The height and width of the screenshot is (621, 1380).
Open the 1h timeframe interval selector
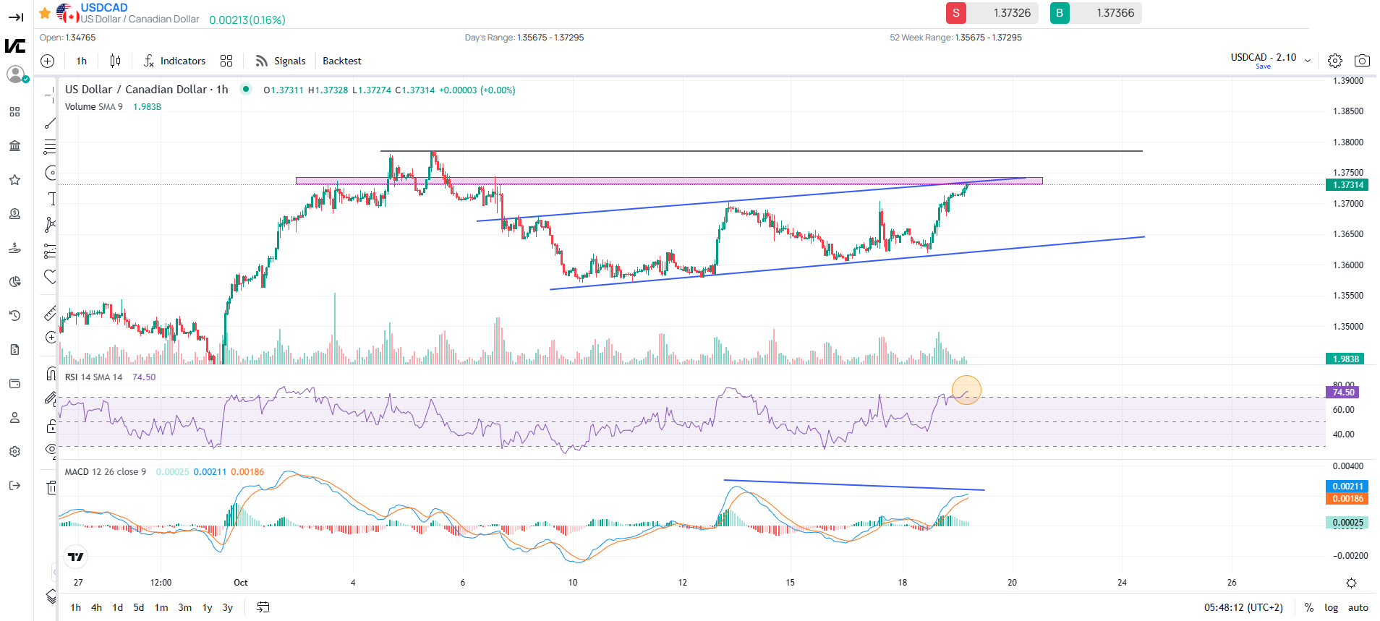point(82,61)
